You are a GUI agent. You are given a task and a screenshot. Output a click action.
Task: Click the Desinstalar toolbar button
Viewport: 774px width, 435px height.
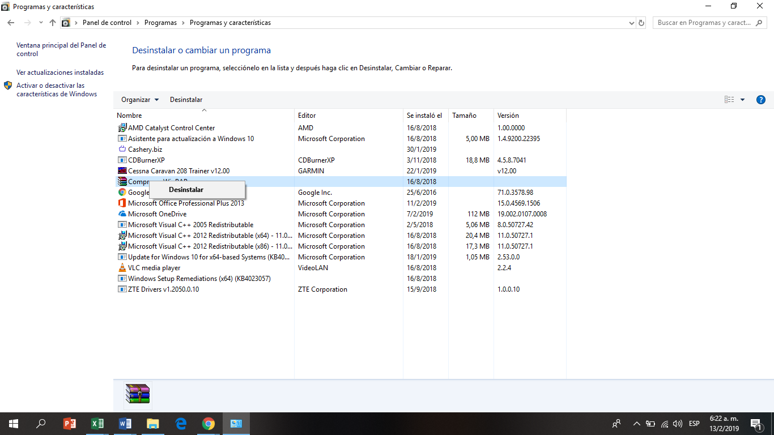pos(186,100)
